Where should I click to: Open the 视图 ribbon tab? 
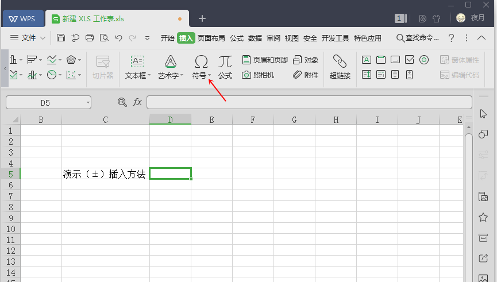(x=292, y=38)
